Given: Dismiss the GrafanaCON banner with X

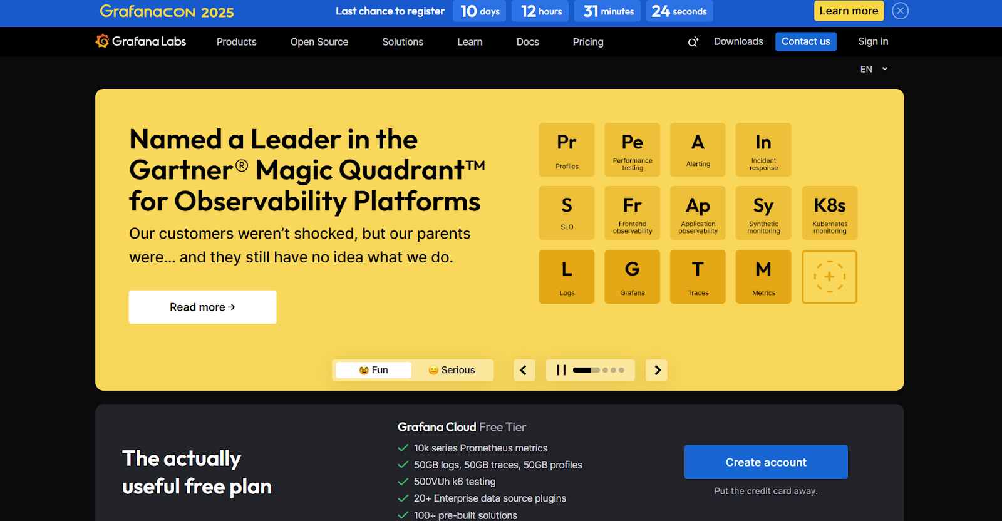Looking at the screenshot, I should click(x=900, y=11).
